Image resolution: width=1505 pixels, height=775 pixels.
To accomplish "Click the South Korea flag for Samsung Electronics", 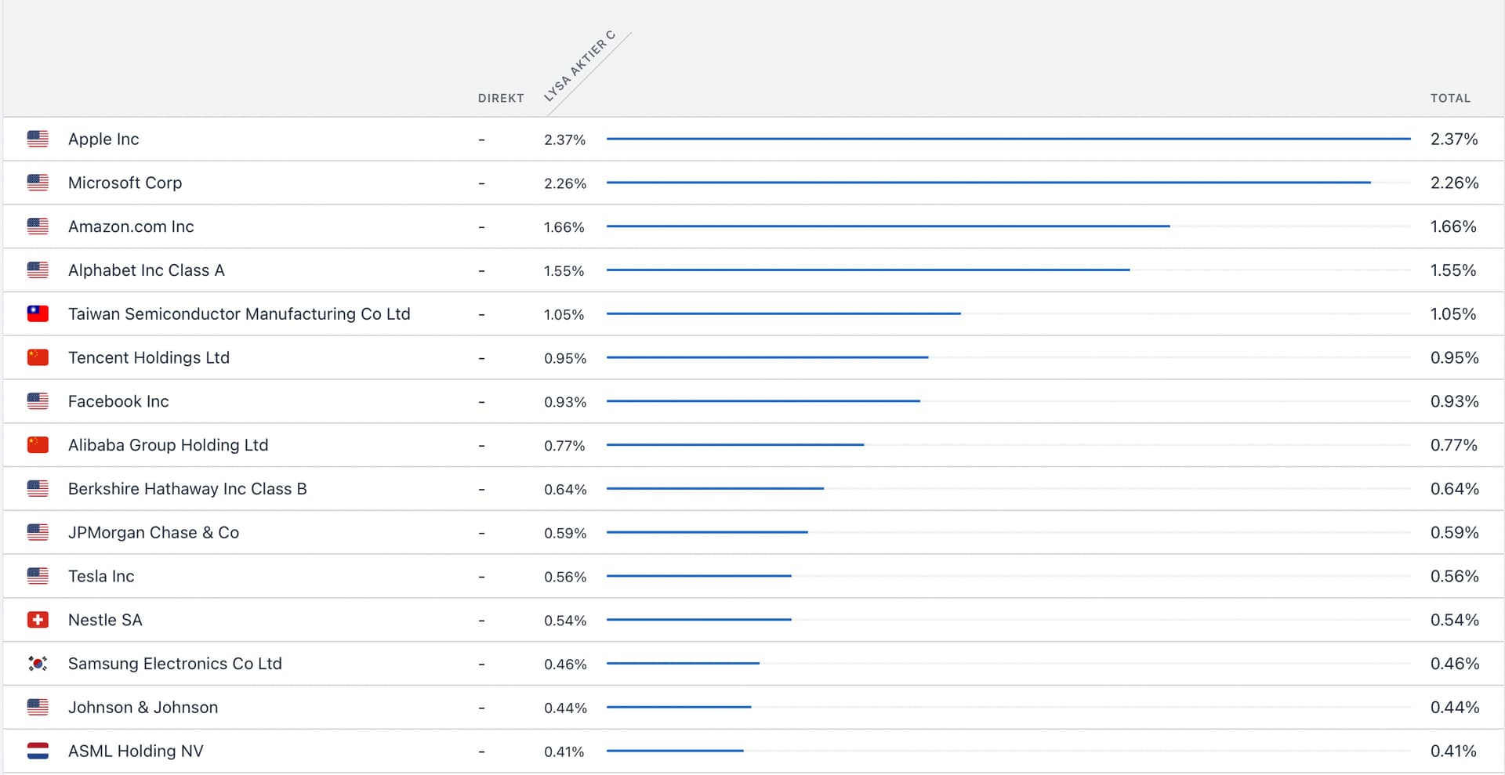I will (38, 664).
